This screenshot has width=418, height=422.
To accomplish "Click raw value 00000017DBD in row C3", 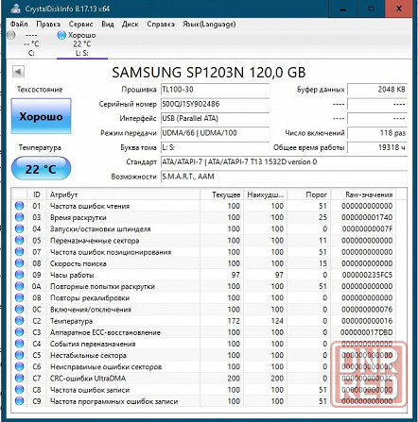I will click(x=367, y=332).
